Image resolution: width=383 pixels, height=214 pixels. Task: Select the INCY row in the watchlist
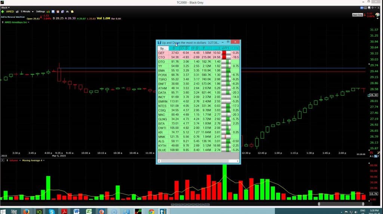198,97
